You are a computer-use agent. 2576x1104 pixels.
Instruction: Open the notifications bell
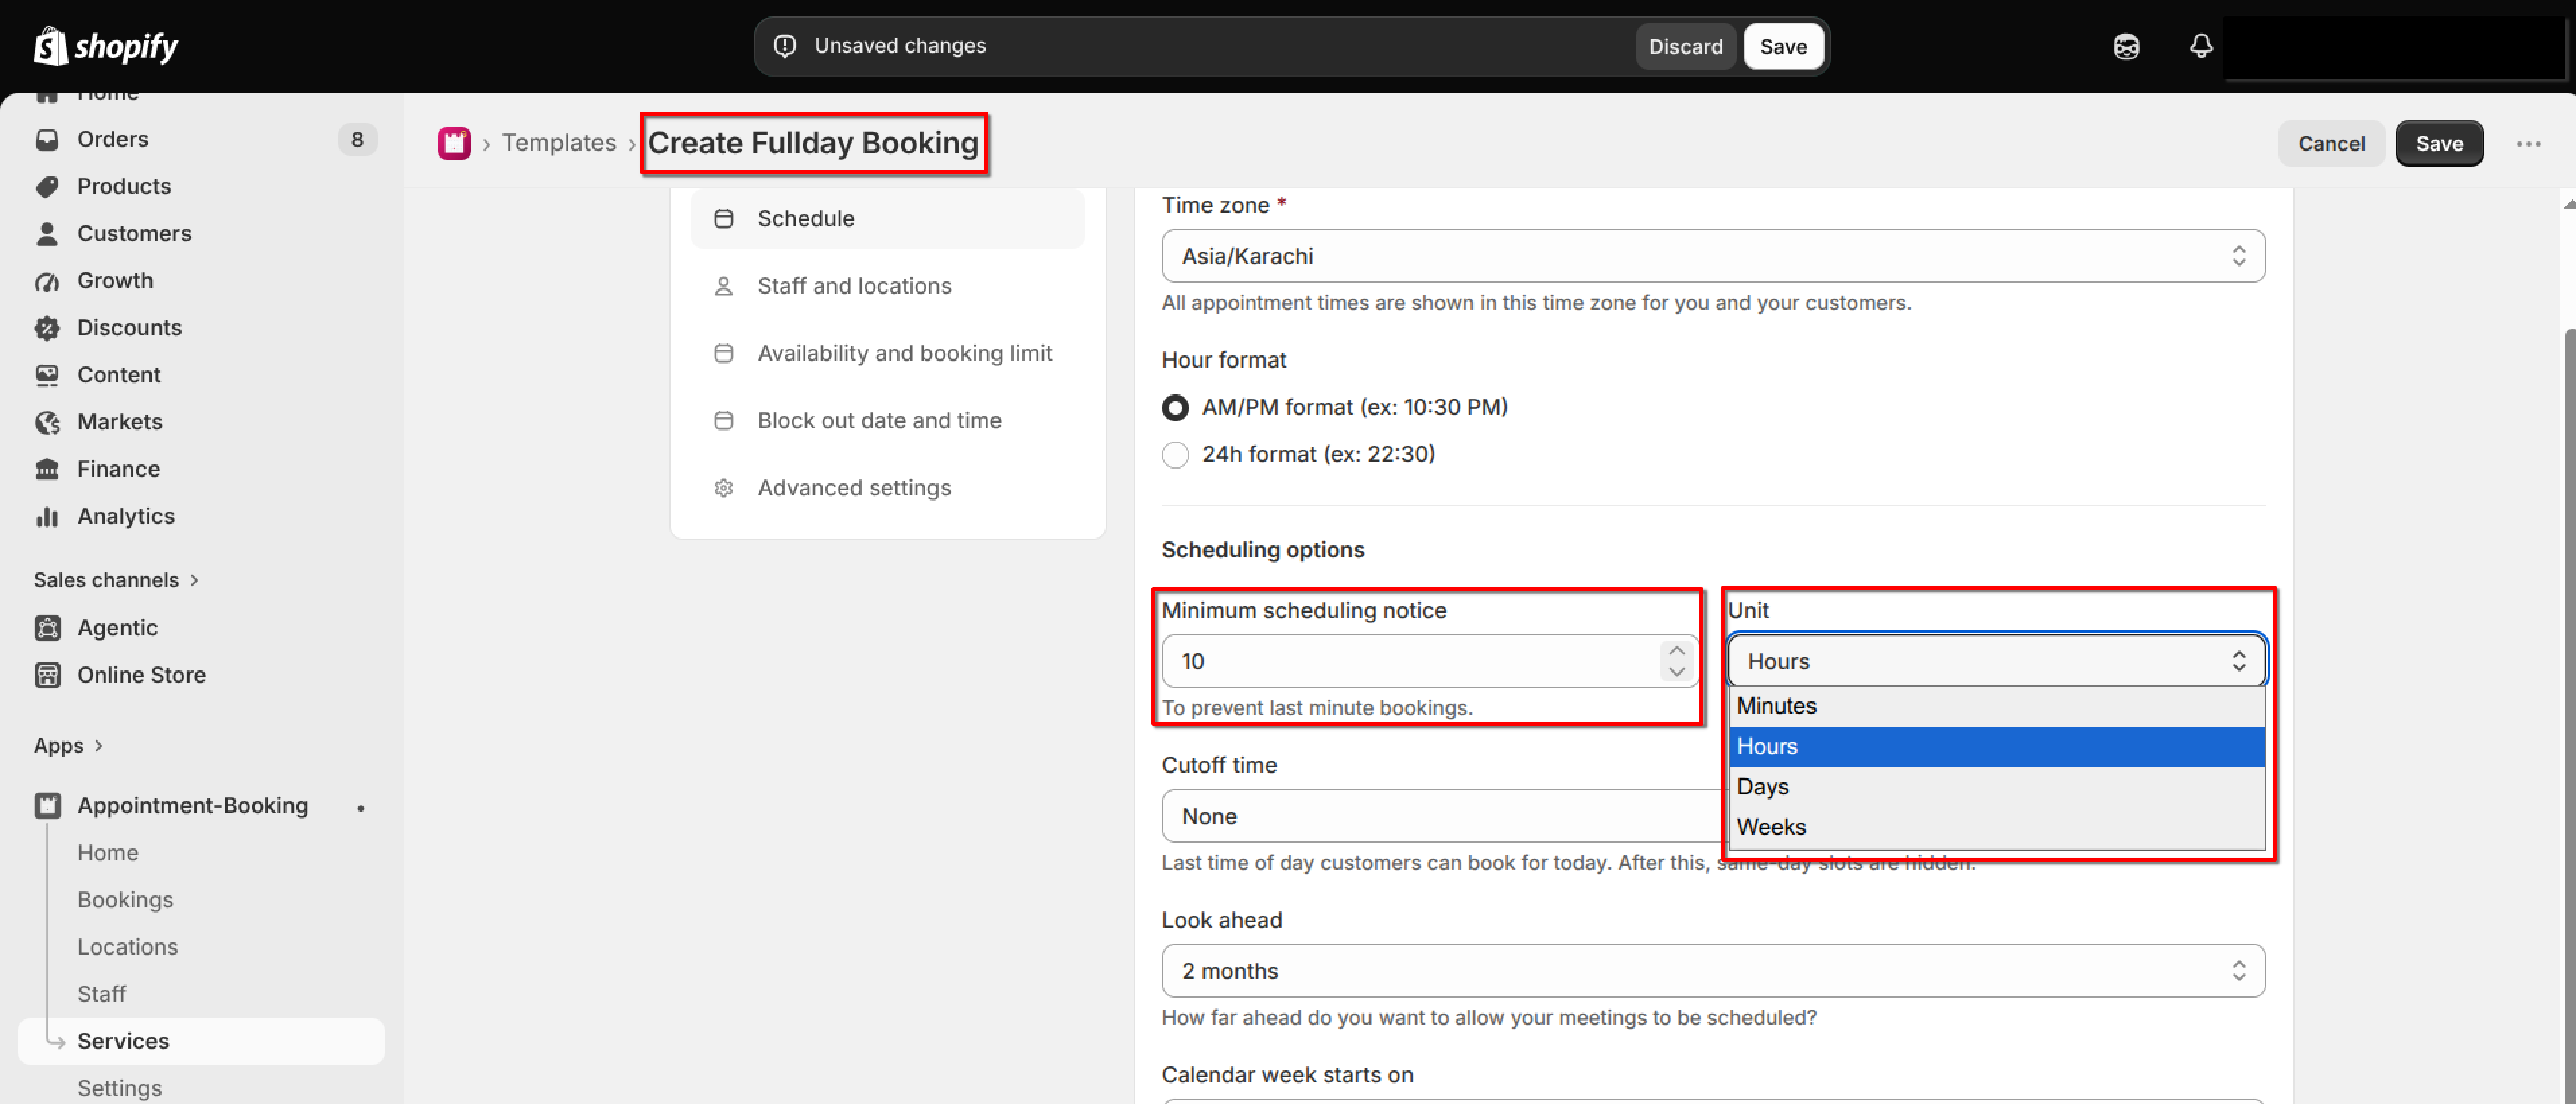[2200, 46]
